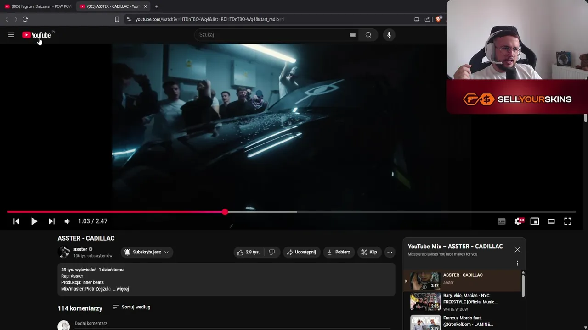
Task: Like the video with 2,8 tys. likes
Action: pos(249,252)
